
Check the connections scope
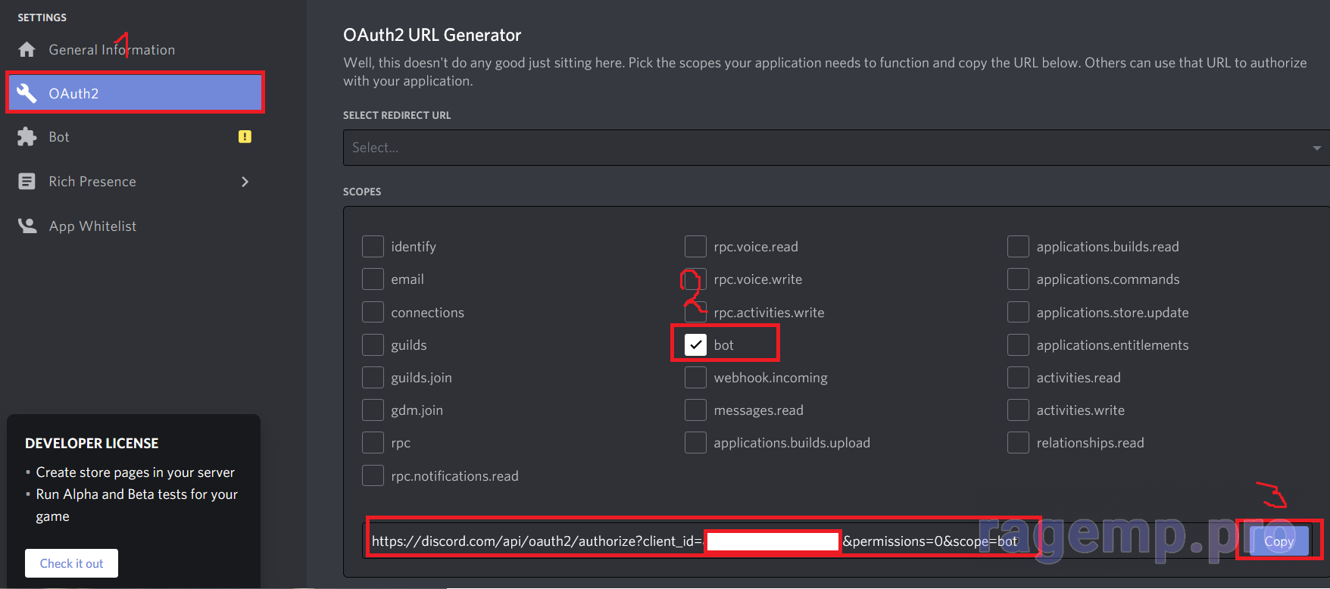pyautogui.click(x=373, y=313)
